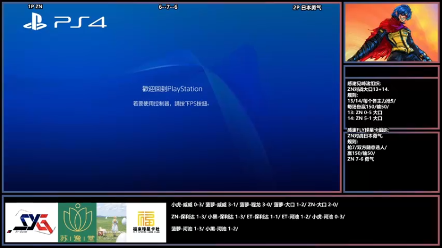Click the 'ZN 7-6 勇气' result
Image resolution: width=442 pixels, height=248 pixels.
361,159
